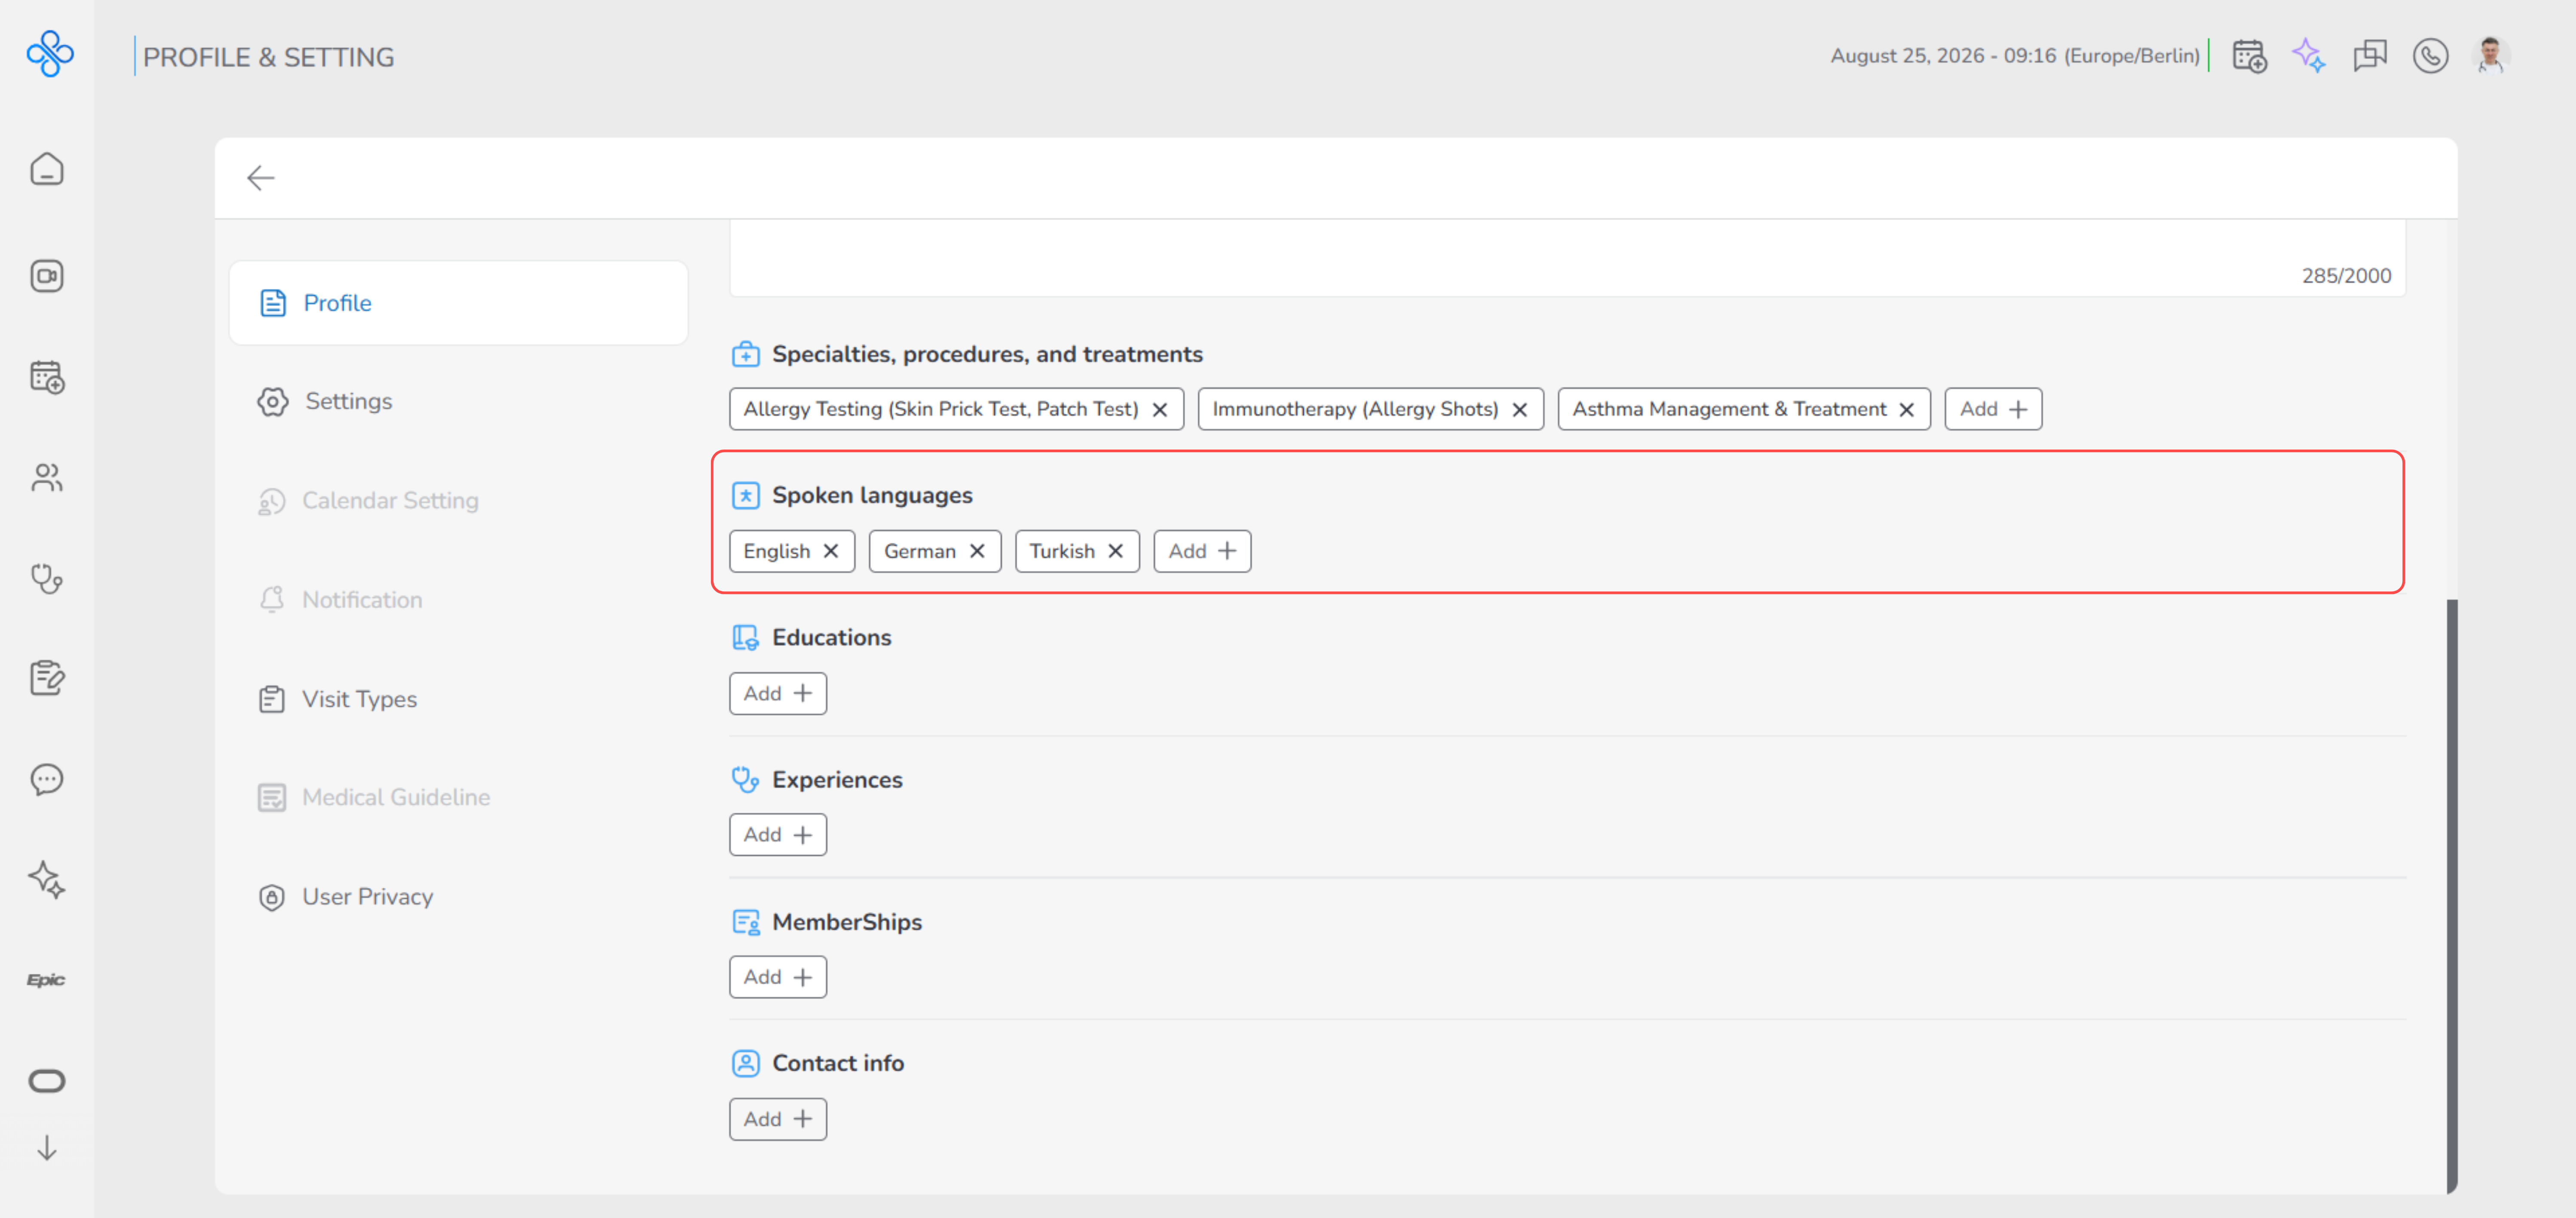Click the AI sparkle icon in header
This screenshot has height=1218, width=2576.
[x=2309, y=56]
